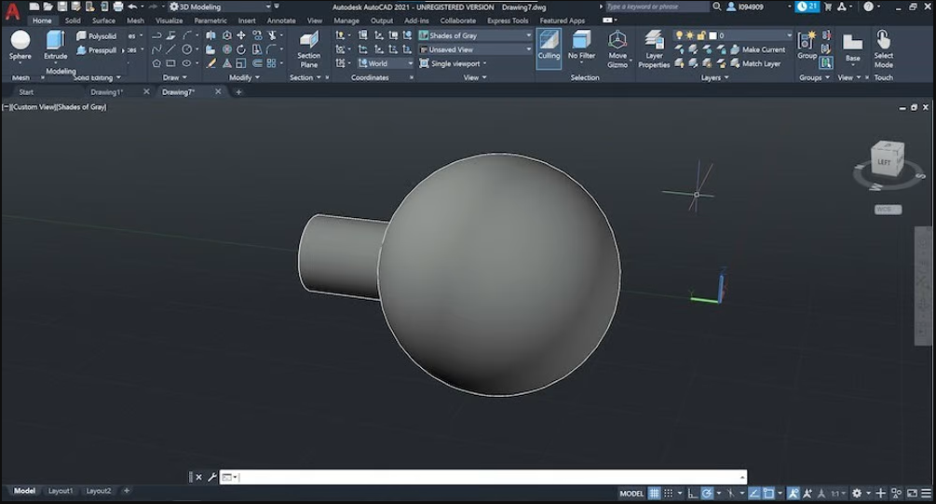Click the Base view tool
The image size is (936, 504).
pos(852,48)
